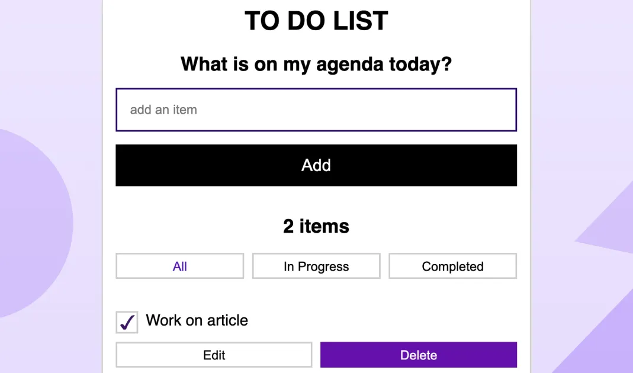Focus the new item input box
This screenshot has width=633, height=373.
click(316, 110)
